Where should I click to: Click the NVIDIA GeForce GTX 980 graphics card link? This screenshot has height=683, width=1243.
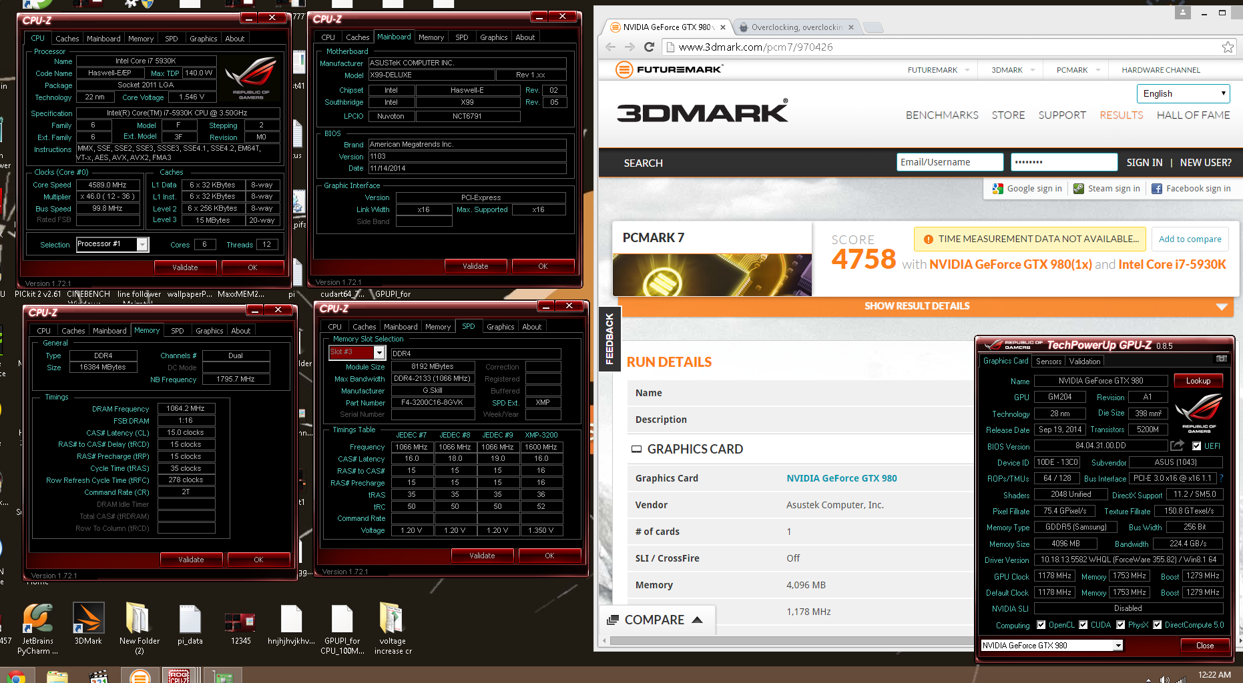841,478
